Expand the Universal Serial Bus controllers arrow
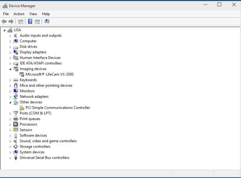Viewport: 241px width, 178px height. pos(10,158)
